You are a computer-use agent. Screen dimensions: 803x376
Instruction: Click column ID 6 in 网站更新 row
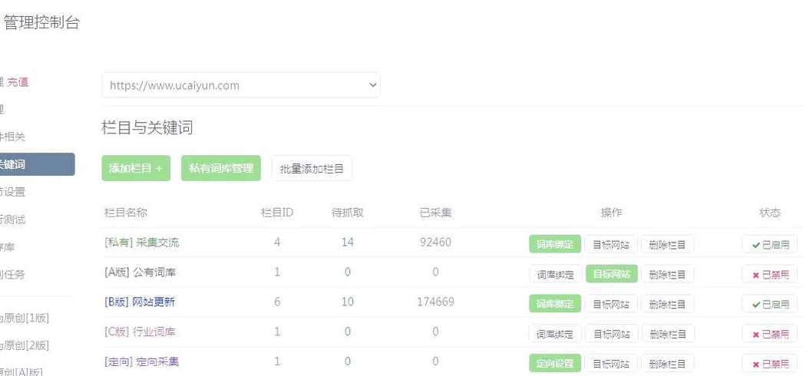277,302
